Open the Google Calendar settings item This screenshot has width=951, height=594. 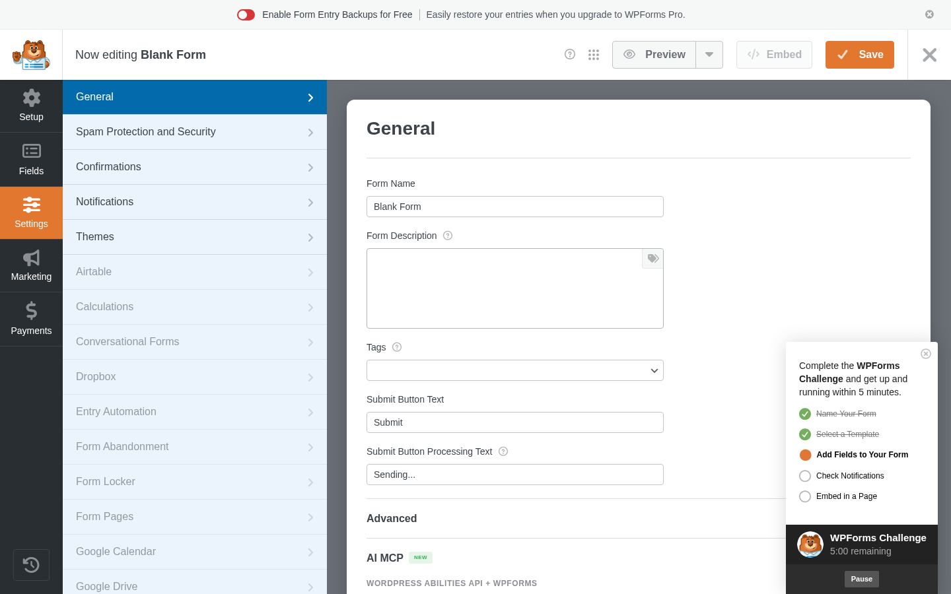point(195,552)
